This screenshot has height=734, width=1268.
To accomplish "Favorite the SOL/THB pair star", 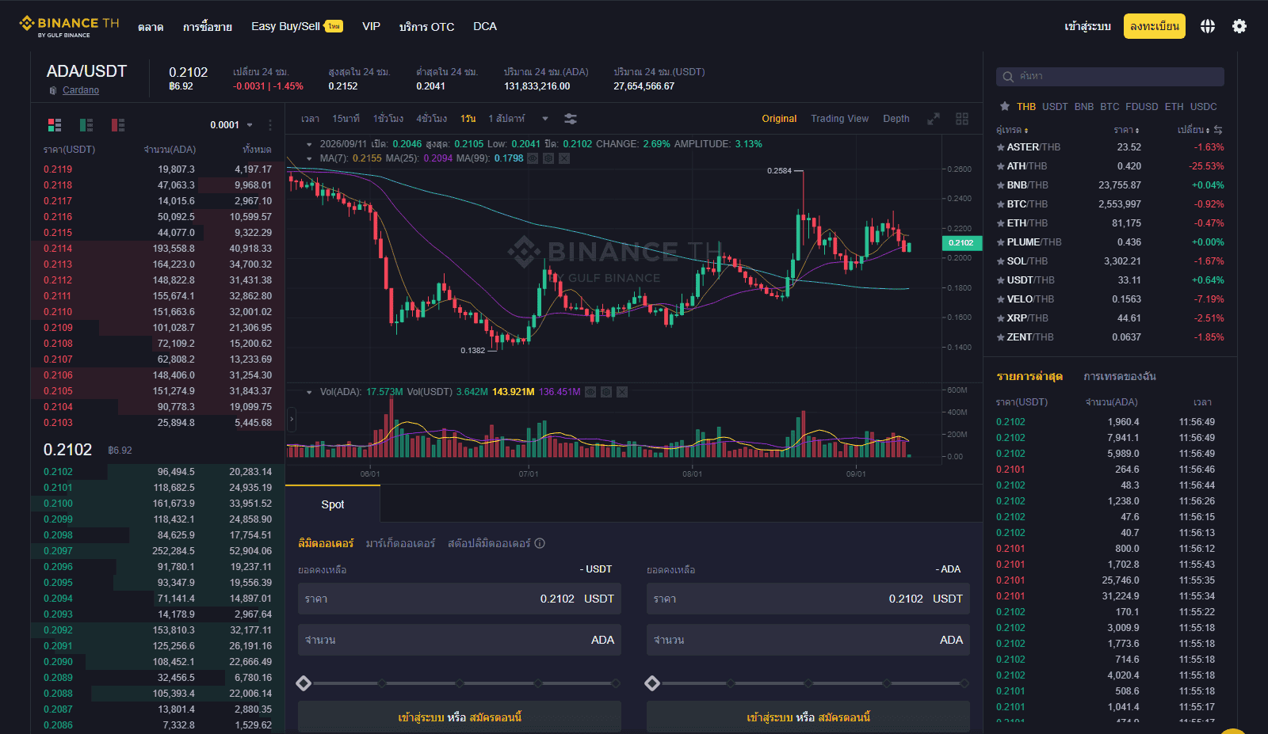I will [x=1001, y=261].
